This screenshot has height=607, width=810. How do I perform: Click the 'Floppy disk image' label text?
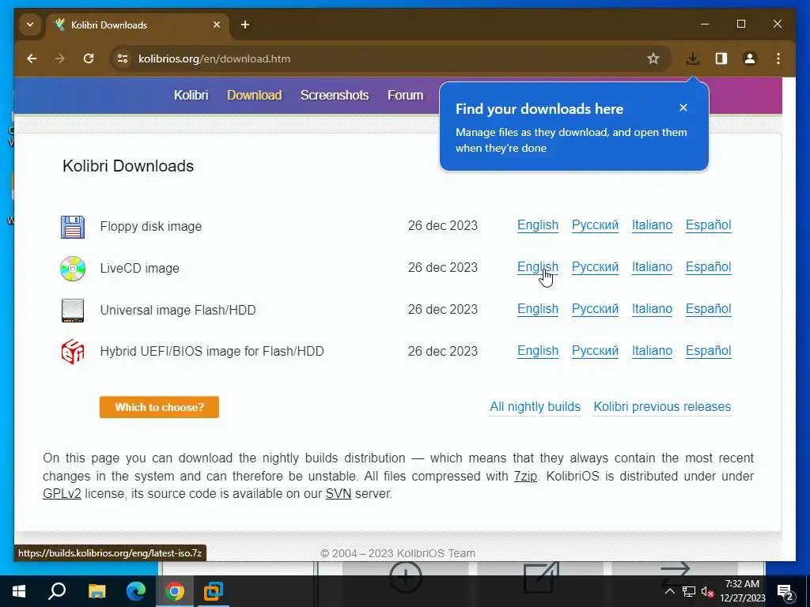pos(151,227)
